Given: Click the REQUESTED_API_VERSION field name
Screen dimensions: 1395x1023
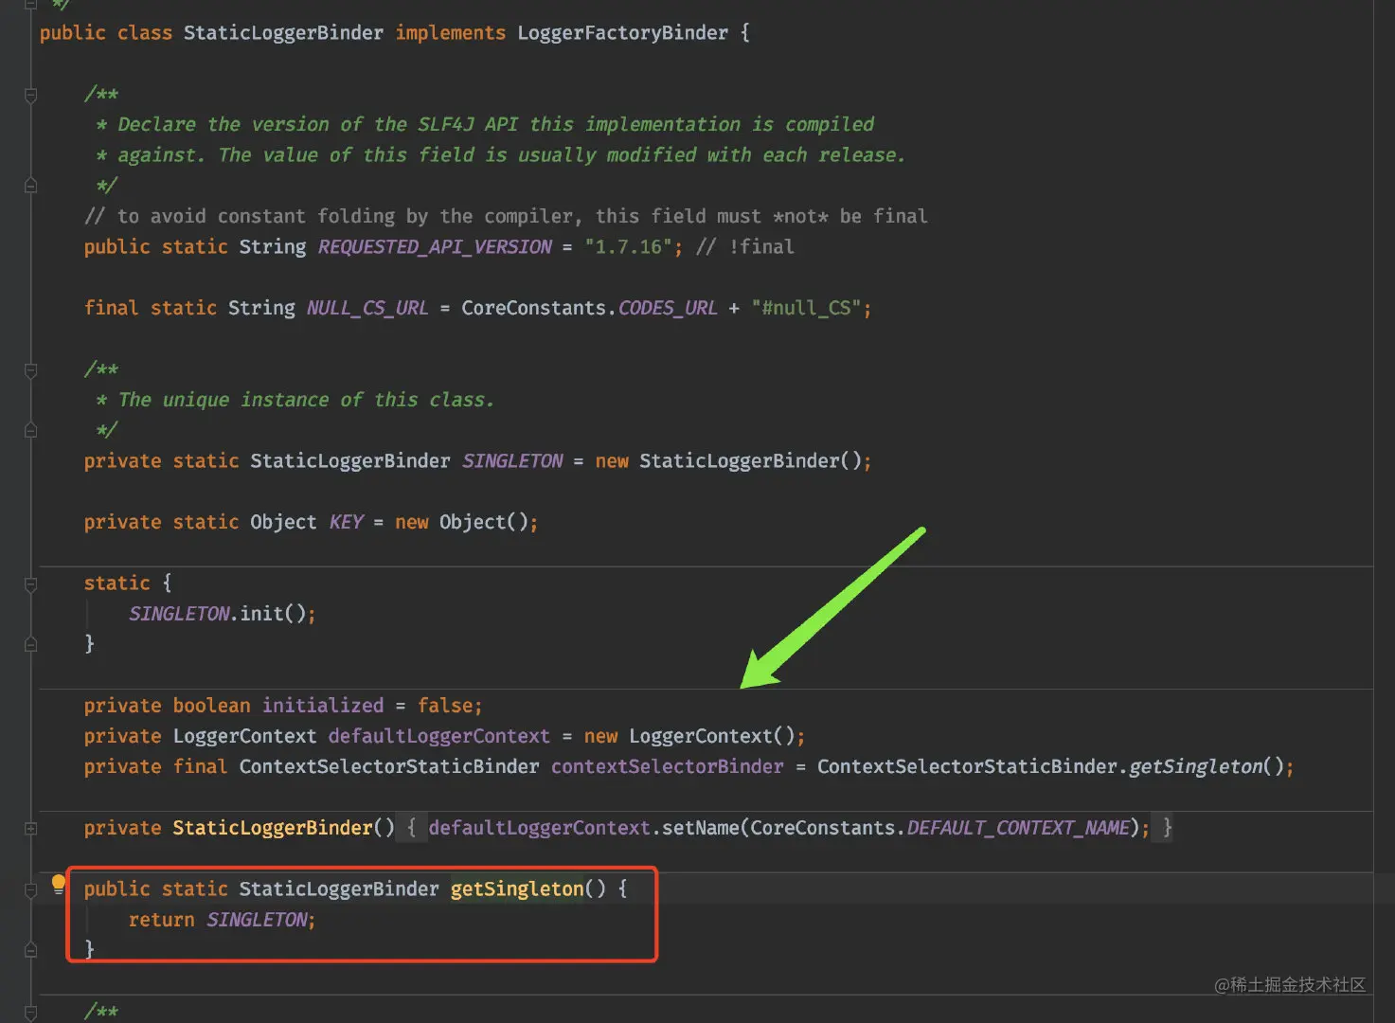Looking at the screenshot, I should (435, 247).
